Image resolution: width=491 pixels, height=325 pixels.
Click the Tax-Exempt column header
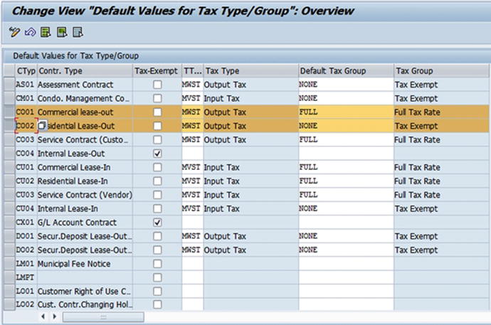[156, 71]
